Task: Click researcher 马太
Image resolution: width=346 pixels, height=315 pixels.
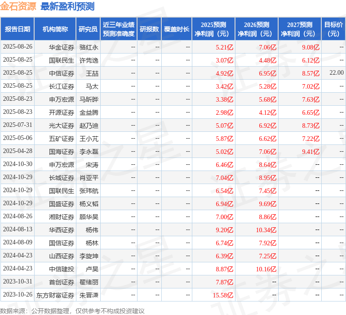Action: coord(92,86)
